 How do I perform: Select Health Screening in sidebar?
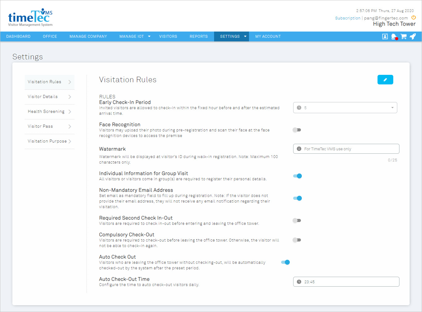point(50,112)
